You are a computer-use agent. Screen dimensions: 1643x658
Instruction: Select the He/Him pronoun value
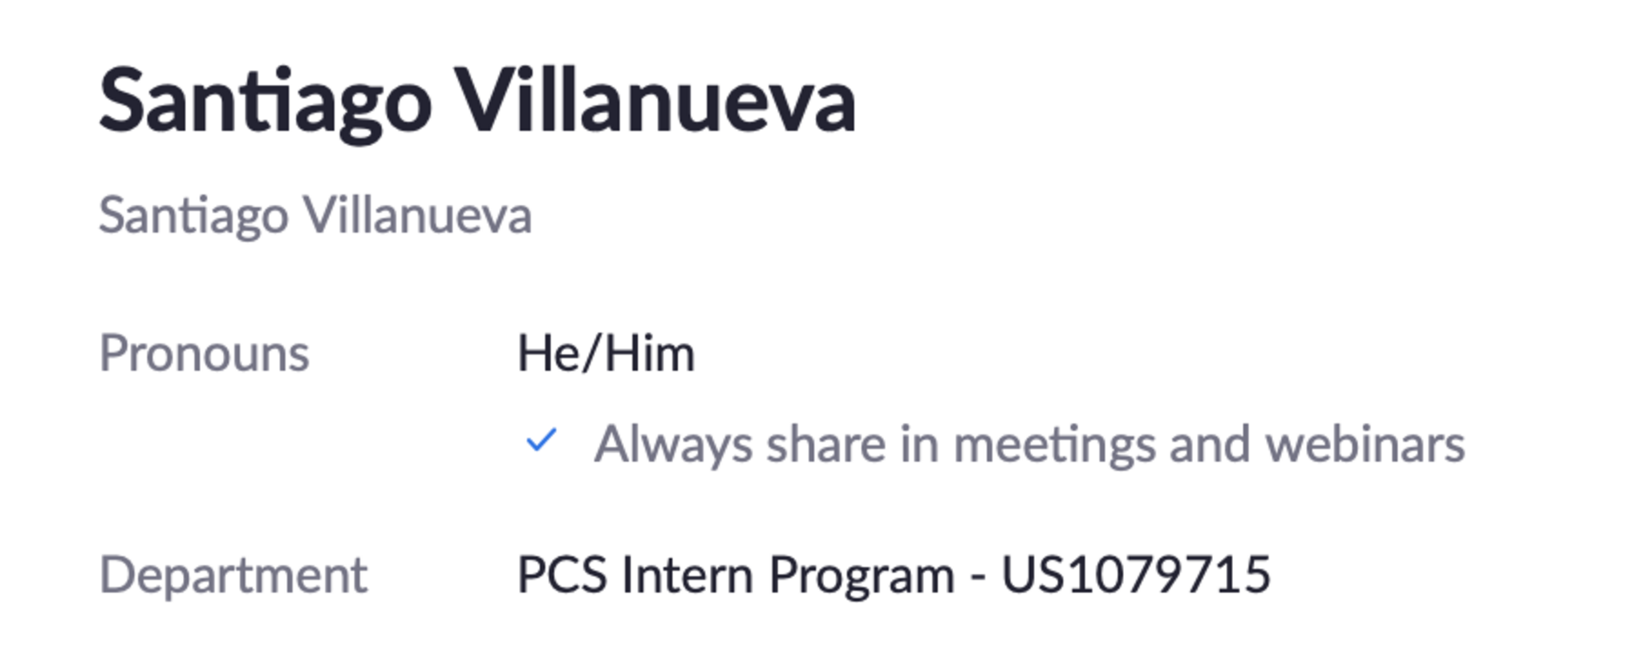click(x=606, y=353)
